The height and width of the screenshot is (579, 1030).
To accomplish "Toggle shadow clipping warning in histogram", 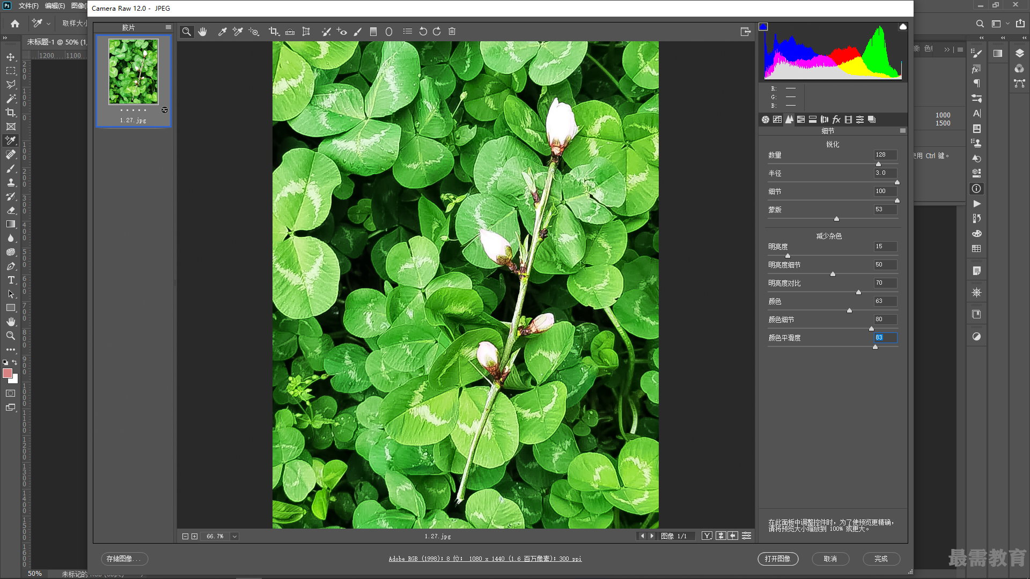I will [x=763, y=27].
